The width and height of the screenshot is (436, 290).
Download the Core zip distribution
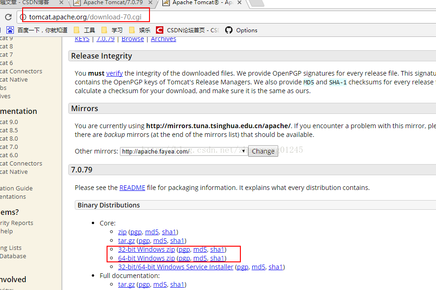pos(122,232)
